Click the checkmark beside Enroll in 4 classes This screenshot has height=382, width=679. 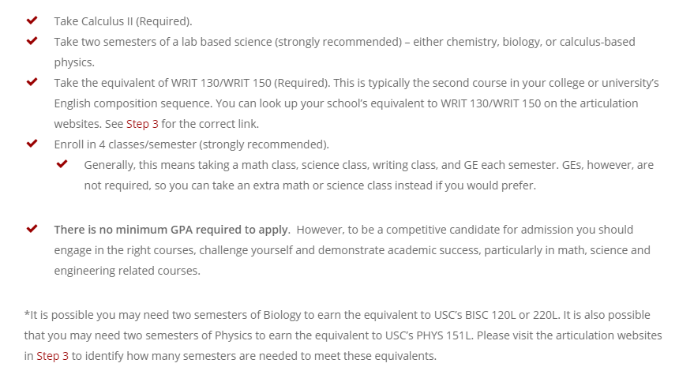32,144
